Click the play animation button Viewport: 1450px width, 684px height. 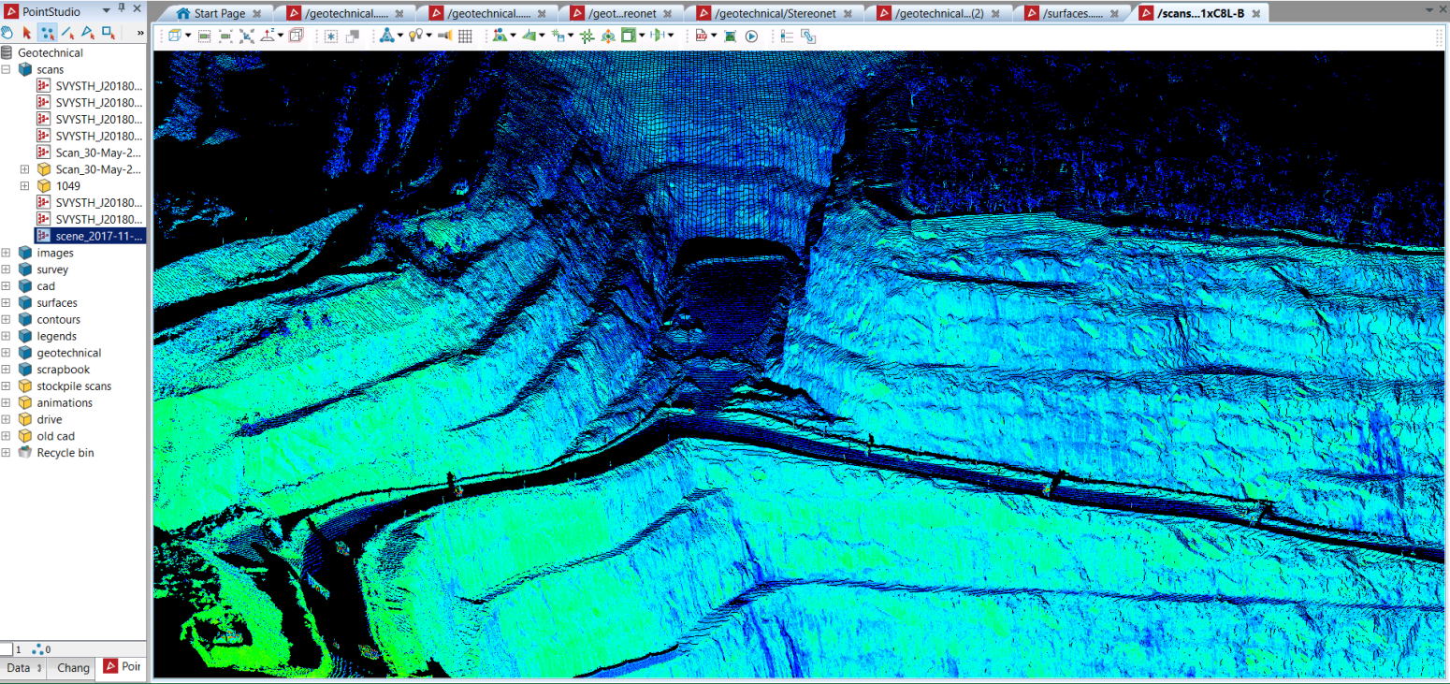click(751, 36)
